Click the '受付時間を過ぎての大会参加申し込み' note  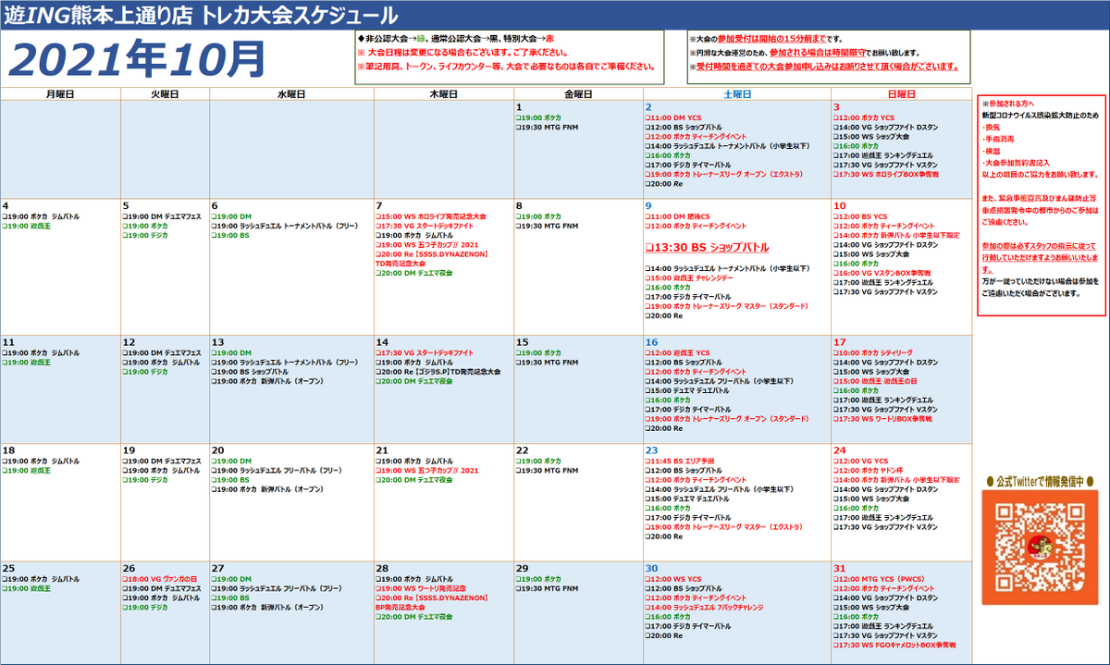(822, 67)
